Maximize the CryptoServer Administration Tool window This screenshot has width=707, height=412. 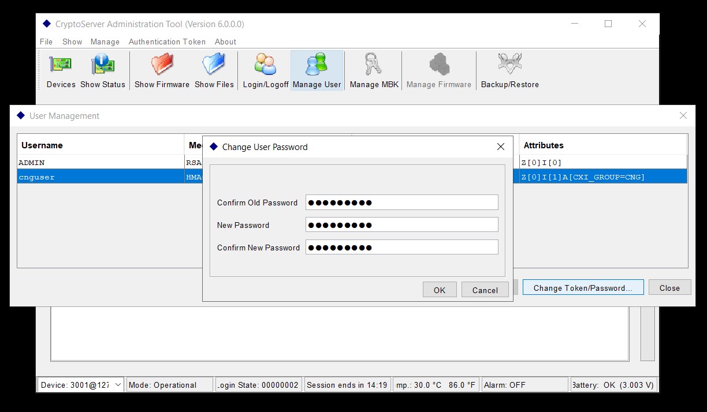(x=608, y=24)
